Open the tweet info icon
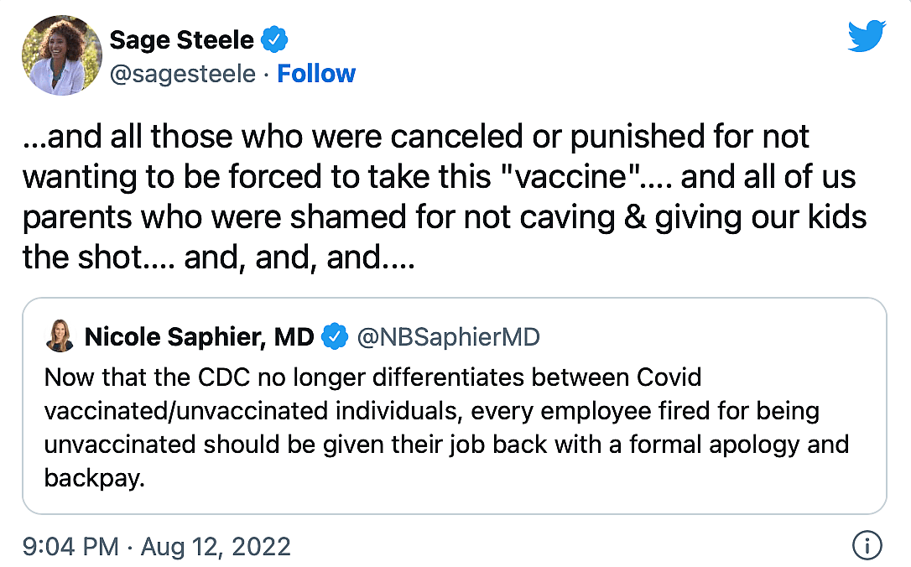The height and width of the screenshot is (567, 911). click(867, 546)
